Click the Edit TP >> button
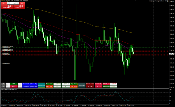This screenshot has height=107, width=175. (x=106, y=87)
